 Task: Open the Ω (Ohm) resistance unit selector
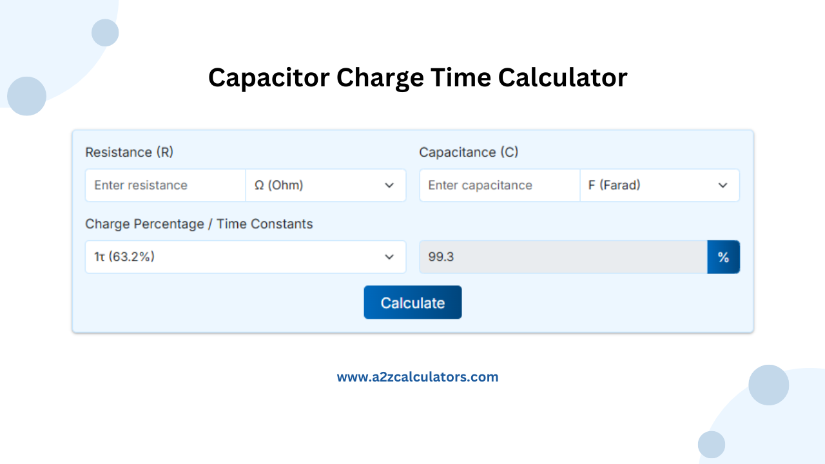point(325,185)
